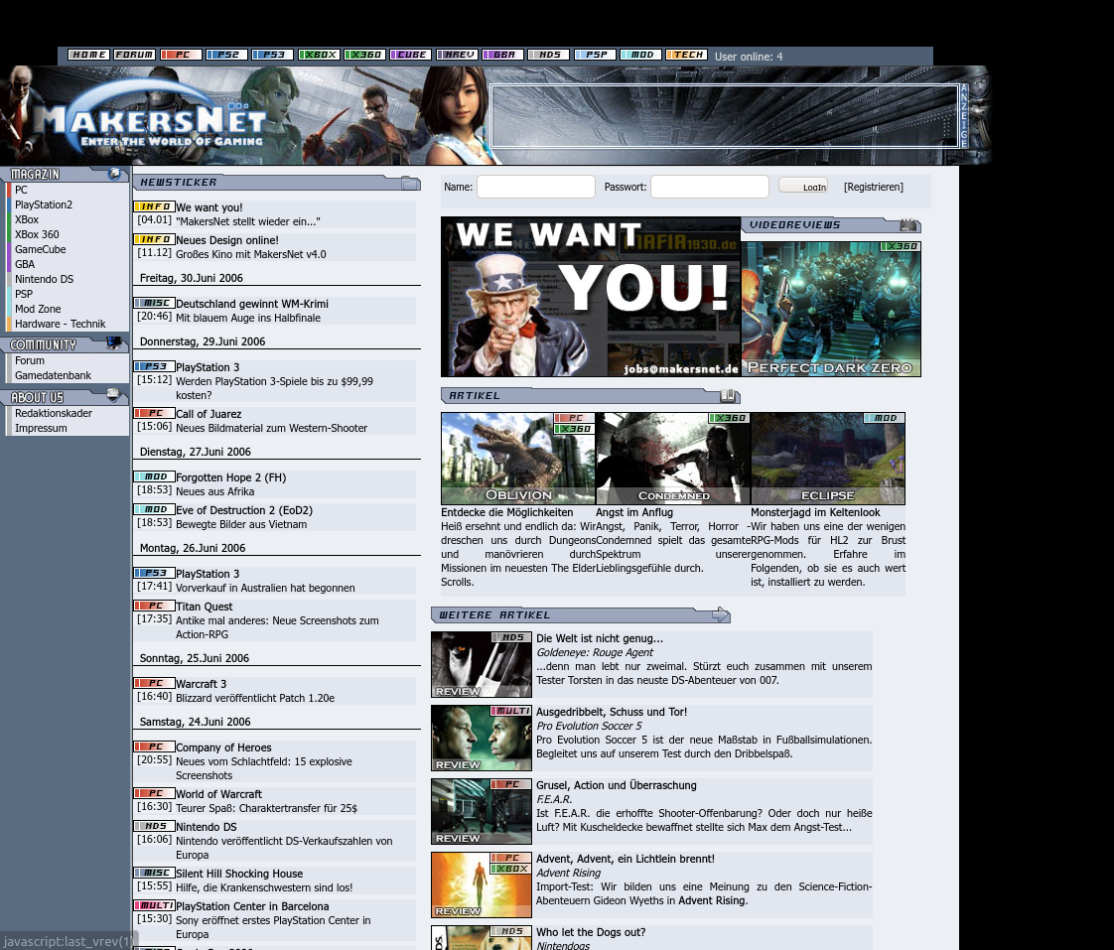Click the Weitere Artikel arrow icon
1114x950 pixels.
[720, 615]
